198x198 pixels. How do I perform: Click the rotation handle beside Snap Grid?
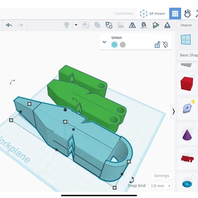[132, 180]
